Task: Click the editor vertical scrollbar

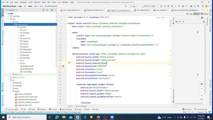Action: pos(170,23)
